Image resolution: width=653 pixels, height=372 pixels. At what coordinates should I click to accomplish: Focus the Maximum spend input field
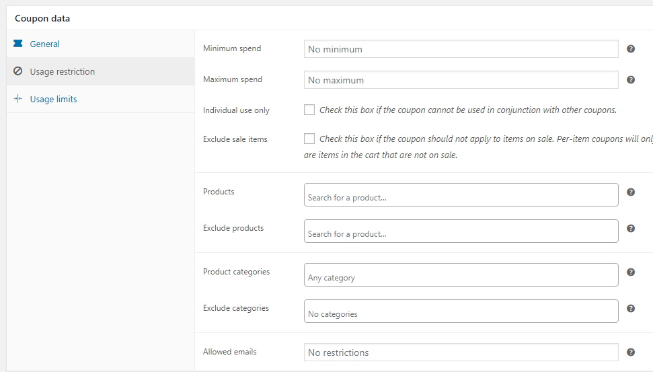pos(461,79)
